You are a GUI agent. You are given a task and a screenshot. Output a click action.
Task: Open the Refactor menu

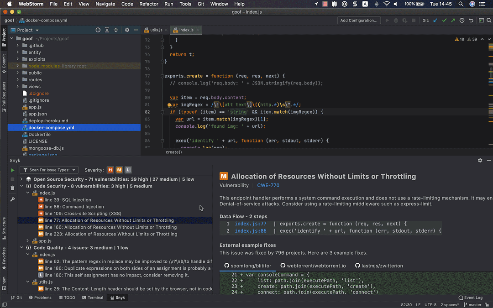[149, 4]
